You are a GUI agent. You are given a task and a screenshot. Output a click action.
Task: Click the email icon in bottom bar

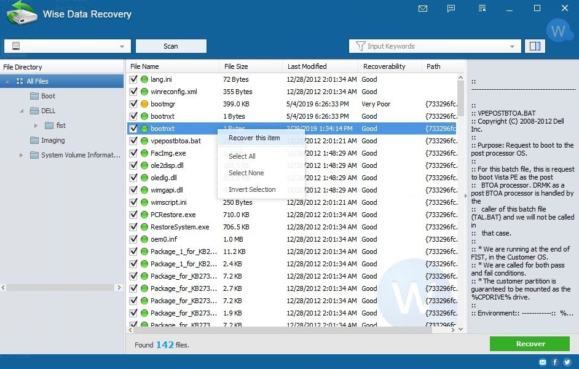click(543, 362)
